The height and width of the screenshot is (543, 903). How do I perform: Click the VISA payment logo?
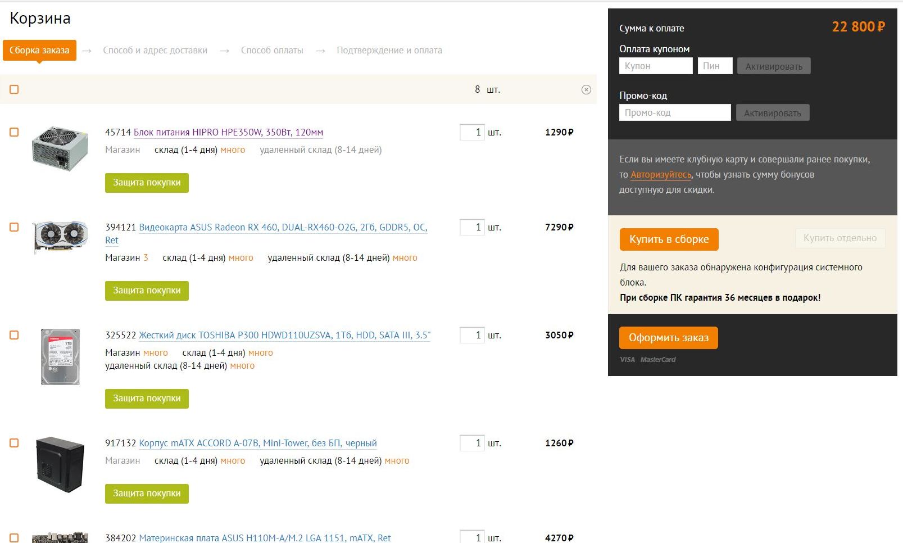tap(627, 360)
